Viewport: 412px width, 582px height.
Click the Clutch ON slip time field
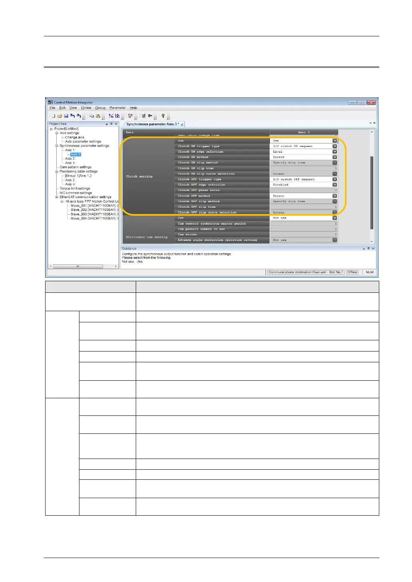[x=303, y=169]
